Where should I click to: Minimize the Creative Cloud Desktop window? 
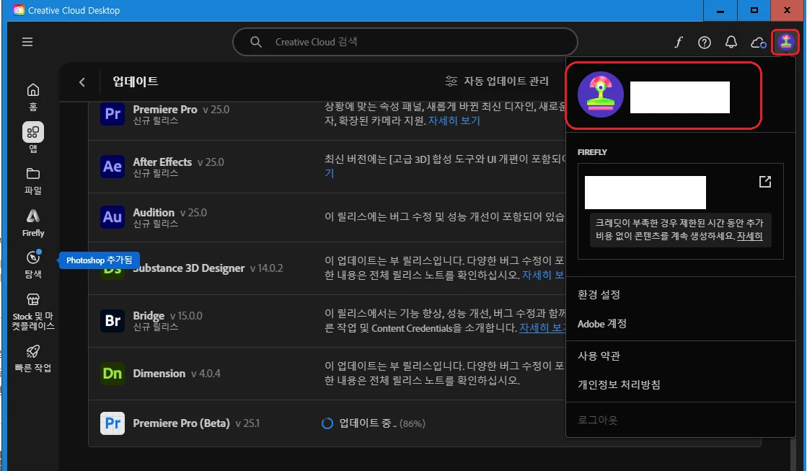click(720, 10)
